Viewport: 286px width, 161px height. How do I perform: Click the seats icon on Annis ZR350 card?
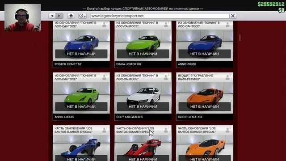pos(227,25)
